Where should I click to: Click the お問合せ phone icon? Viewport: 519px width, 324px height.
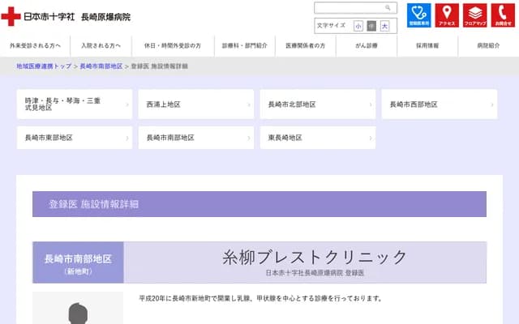tap(499, 14)
